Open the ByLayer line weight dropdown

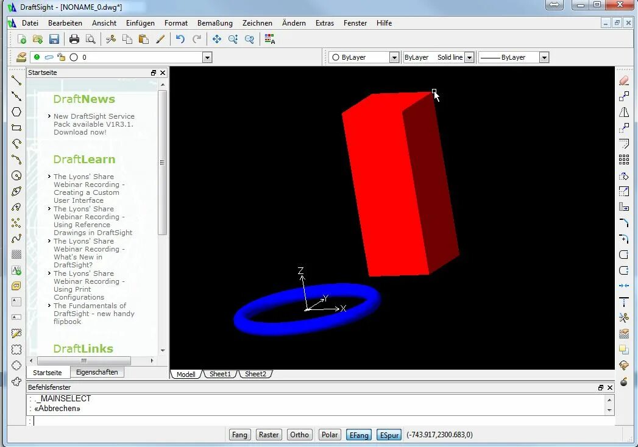[544, 57]
